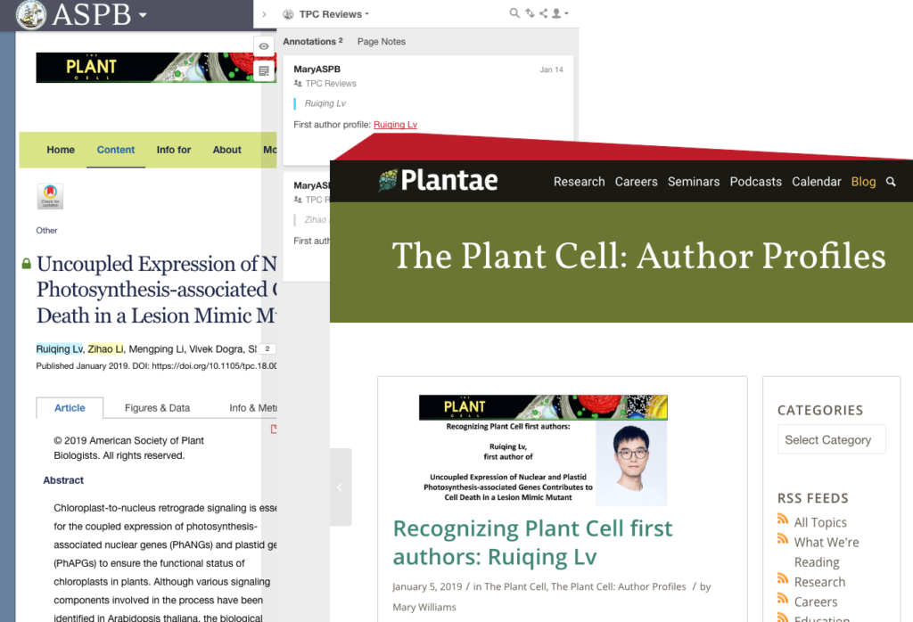The width and height of the screenshot is (913, 622).
Task: Click the Plantae logo
Action: point(438,180)
